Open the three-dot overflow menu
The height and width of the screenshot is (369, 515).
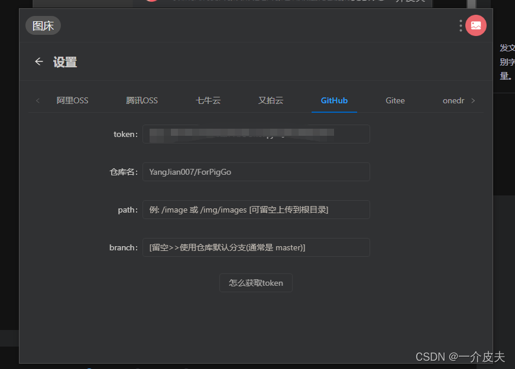click(459, 25)
